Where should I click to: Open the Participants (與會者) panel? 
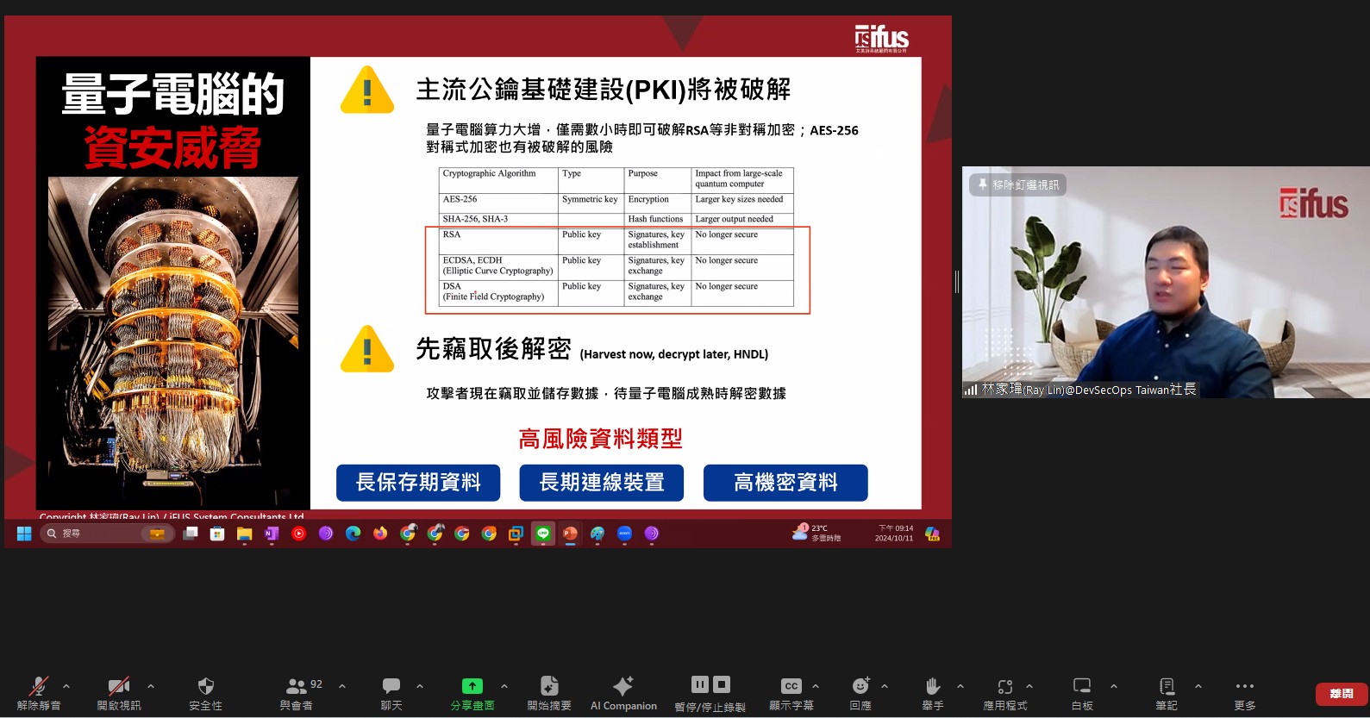click(297, 687)
